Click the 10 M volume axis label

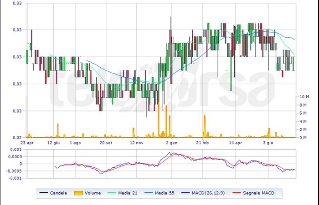pyautogui.click(x=304, y=97)
